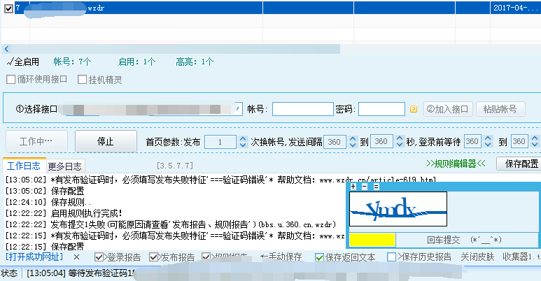Click the 手动保存 option

[281, 257]
